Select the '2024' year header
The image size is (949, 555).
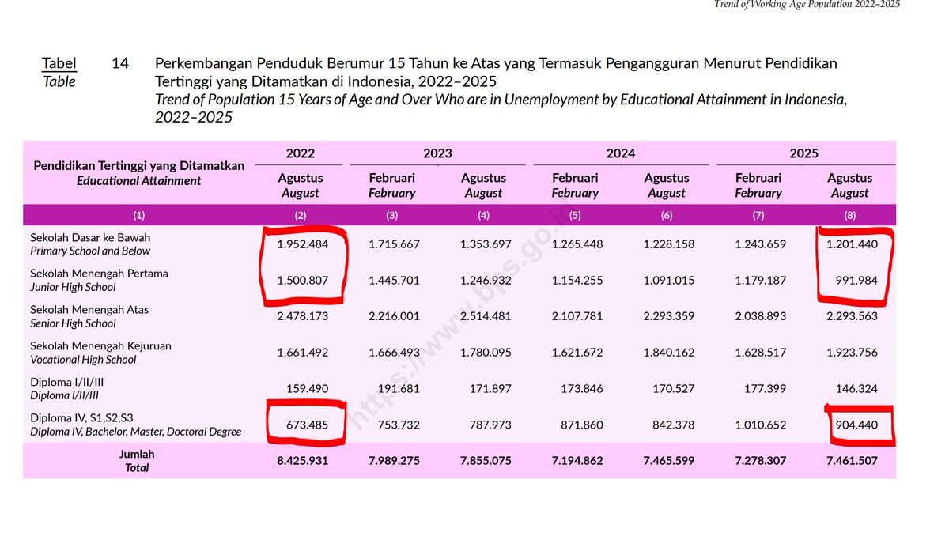pyautogui.click(x=621, y=153)
